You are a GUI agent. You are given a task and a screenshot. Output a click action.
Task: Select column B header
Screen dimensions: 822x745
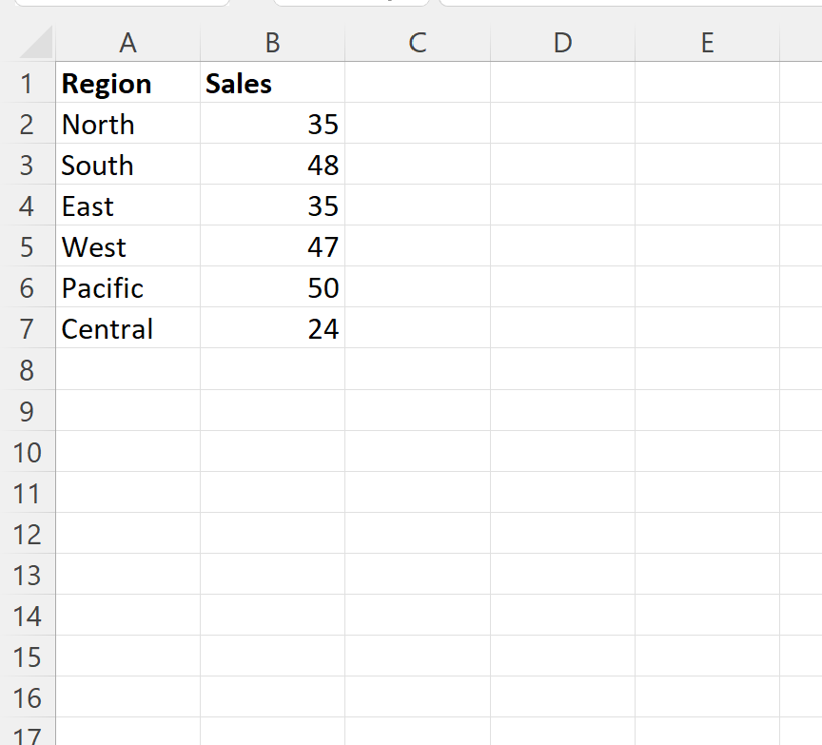coord(272,42)
